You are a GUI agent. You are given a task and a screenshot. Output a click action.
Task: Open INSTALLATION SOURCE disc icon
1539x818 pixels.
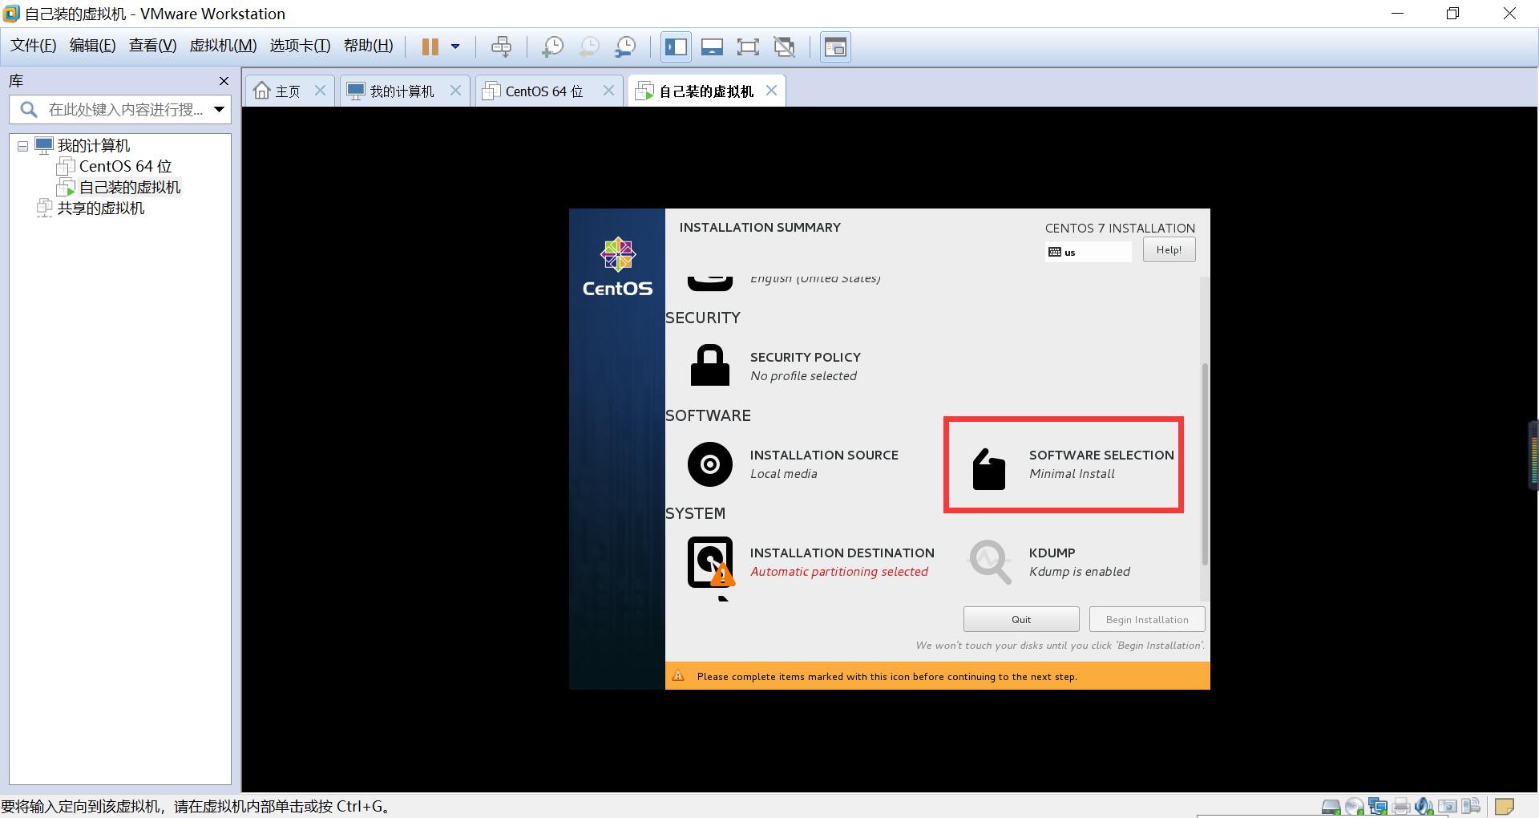[x=710, y=464]
